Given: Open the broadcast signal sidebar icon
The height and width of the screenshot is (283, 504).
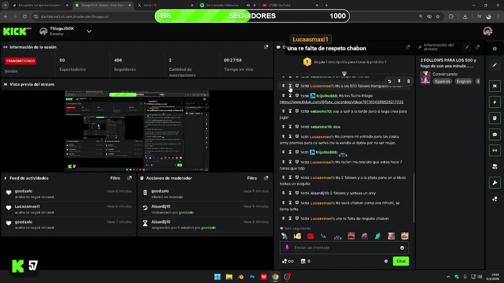Looking at the screenshot, I should coord(495,150).
